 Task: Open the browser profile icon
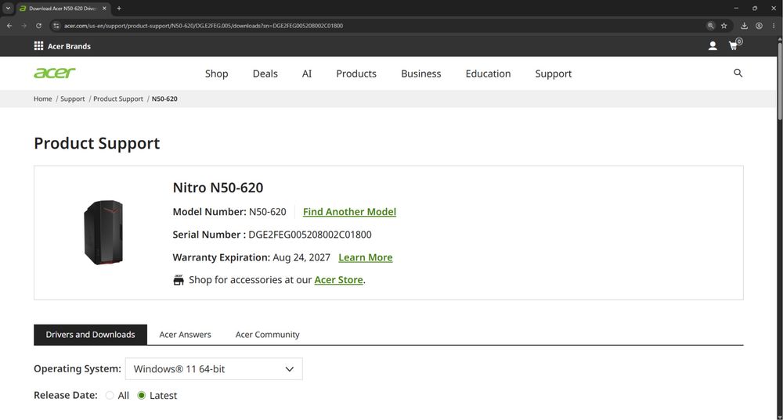pyautogui.click(x=759, y=26)
